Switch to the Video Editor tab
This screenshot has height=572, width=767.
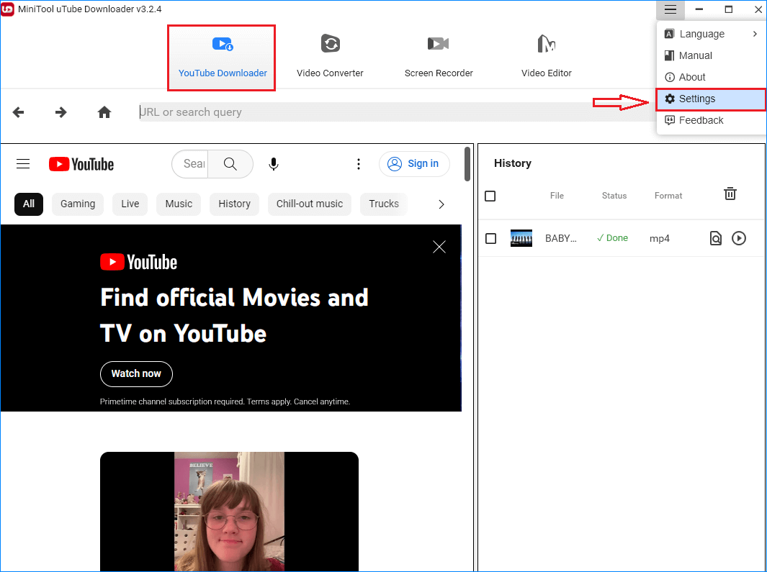547,58
